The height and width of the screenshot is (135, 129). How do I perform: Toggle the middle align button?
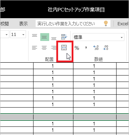[x=45, y=37]
